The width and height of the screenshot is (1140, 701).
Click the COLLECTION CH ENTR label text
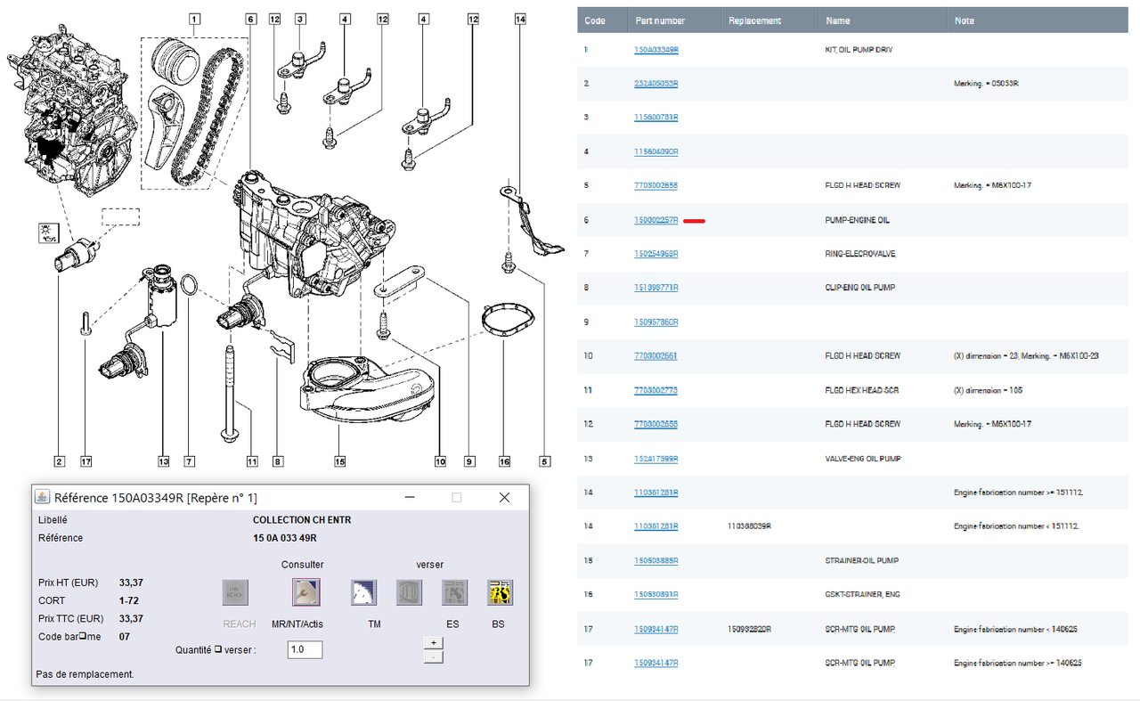point(302,519)
